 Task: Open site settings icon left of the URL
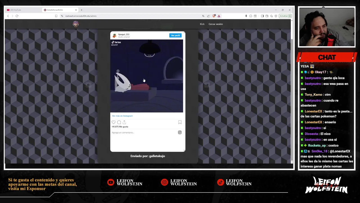(x=62, y=16)
